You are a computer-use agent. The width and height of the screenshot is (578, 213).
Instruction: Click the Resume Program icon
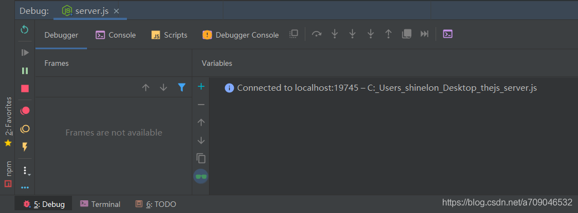(25, 53)
